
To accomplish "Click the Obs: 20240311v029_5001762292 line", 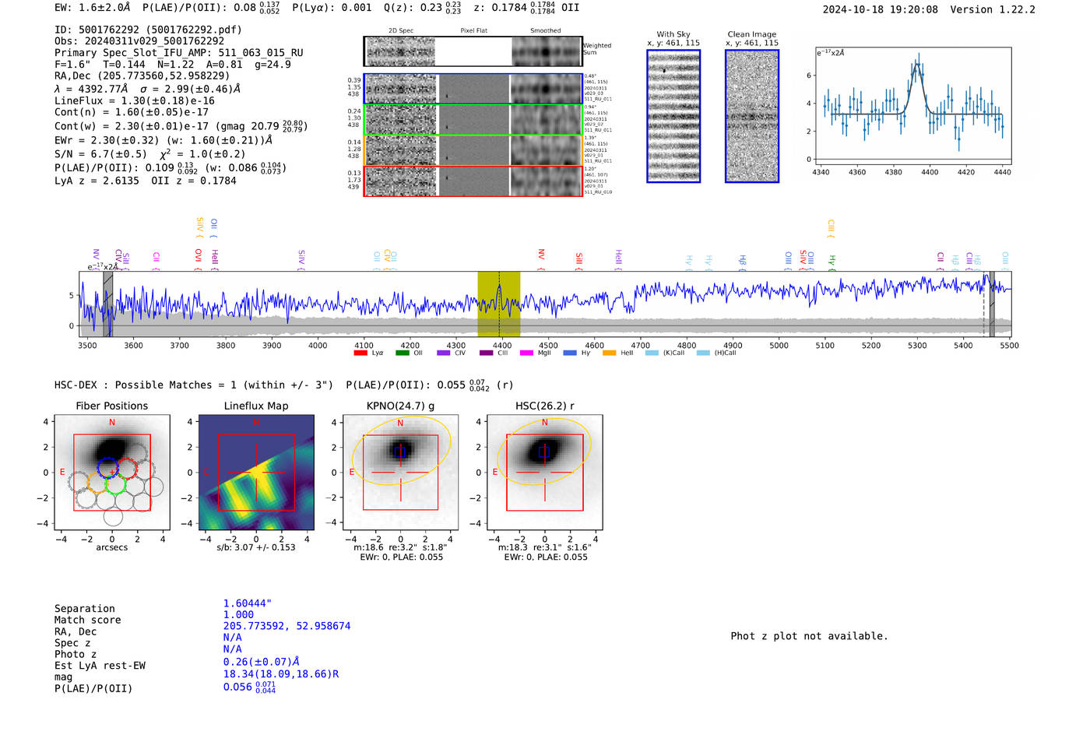I will (139, 41).
